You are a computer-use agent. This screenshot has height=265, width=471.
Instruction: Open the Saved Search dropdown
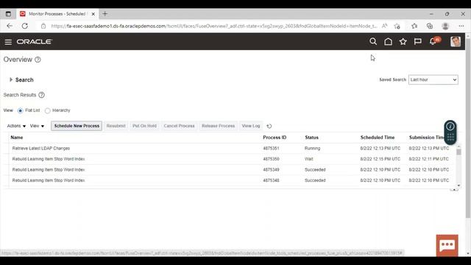(x=433, y=79)
